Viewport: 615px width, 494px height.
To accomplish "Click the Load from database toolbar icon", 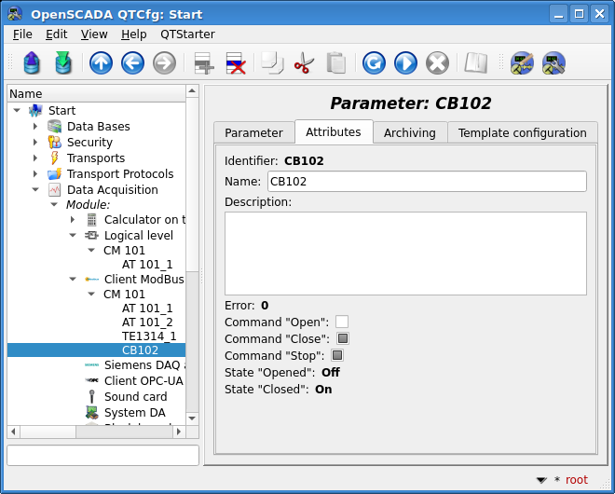I will pyautogui.click(x=32, y=62).
